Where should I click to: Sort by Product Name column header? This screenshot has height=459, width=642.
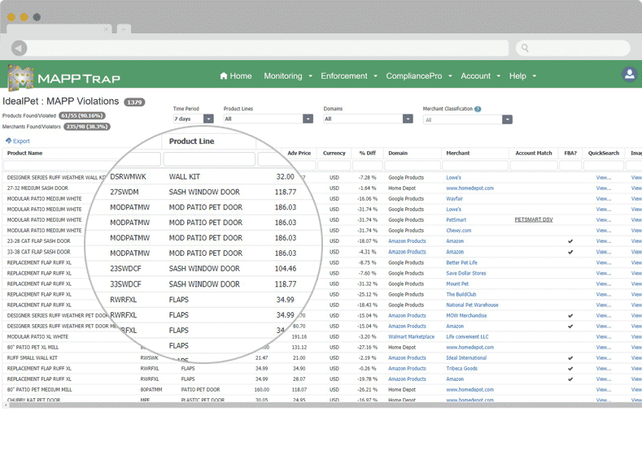coord(25,154)
